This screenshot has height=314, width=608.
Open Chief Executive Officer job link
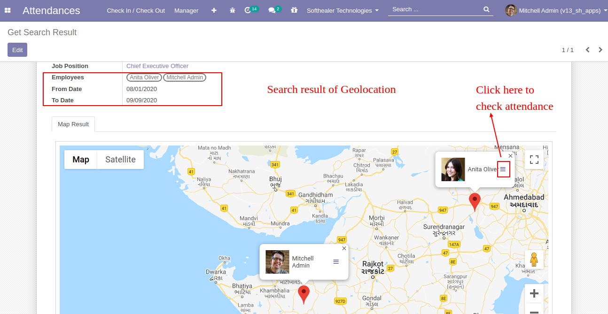pos(157,66)
